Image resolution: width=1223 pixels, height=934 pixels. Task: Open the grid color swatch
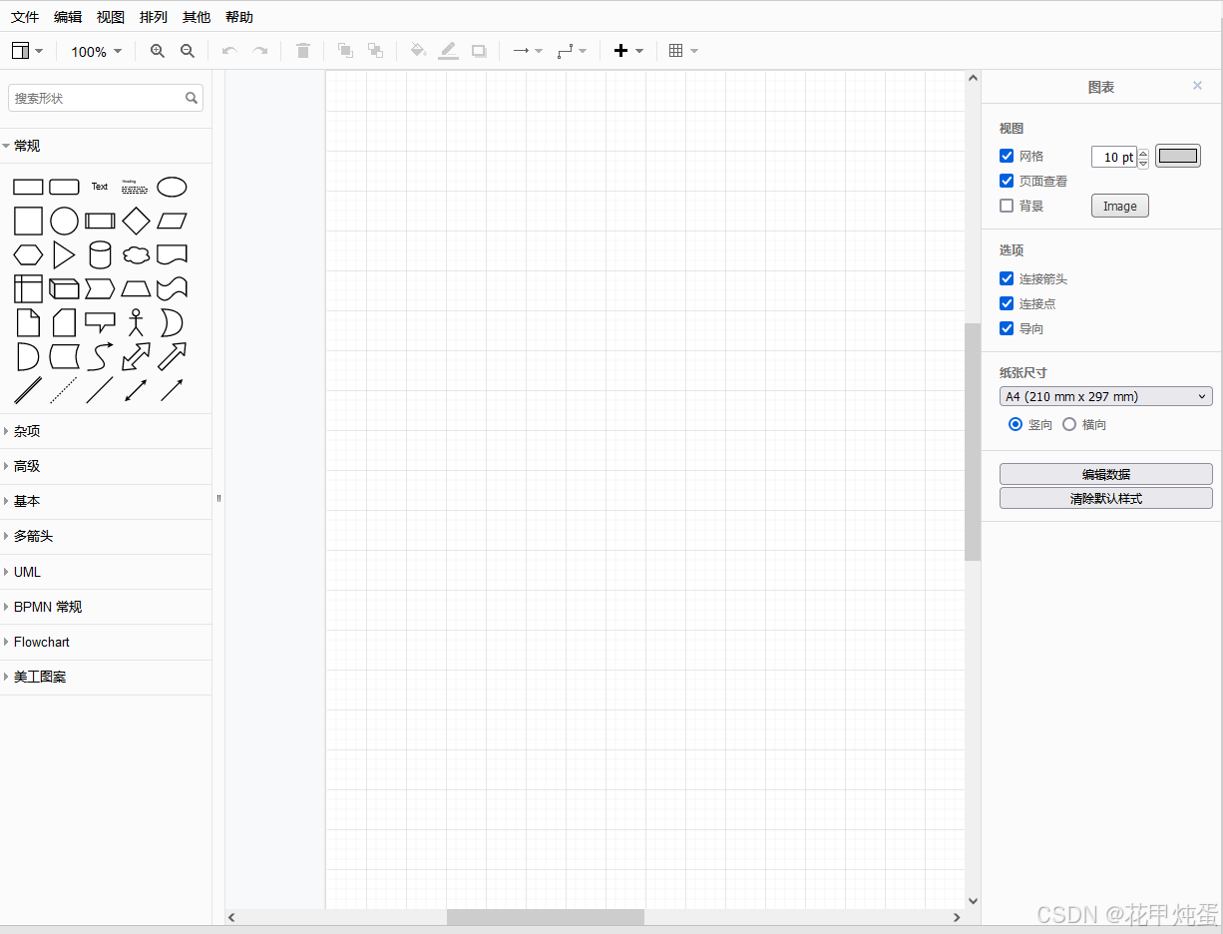pos(1178,156)
